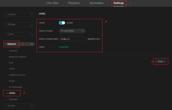Viewport: 172px width, 110px height.
Task: Switch to the Live View tab
Action: (x=52, y=3)
